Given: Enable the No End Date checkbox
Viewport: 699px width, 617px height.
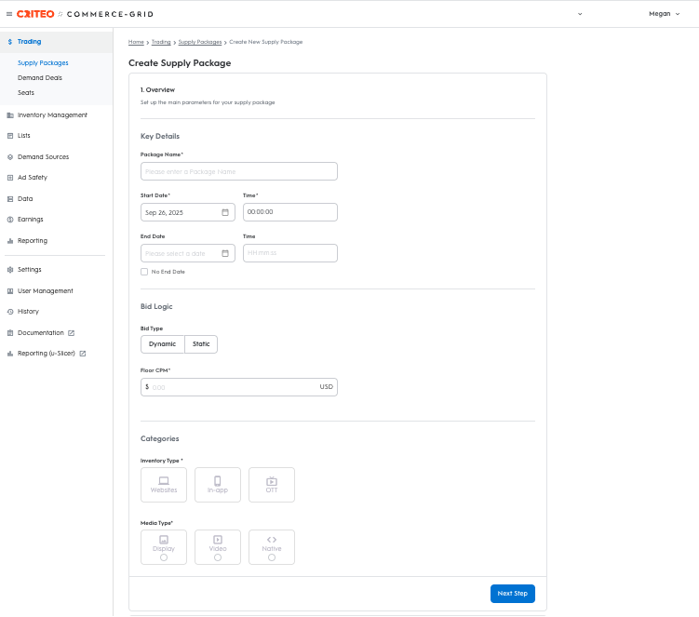Looking at the screenshot, I should point(144,272).
